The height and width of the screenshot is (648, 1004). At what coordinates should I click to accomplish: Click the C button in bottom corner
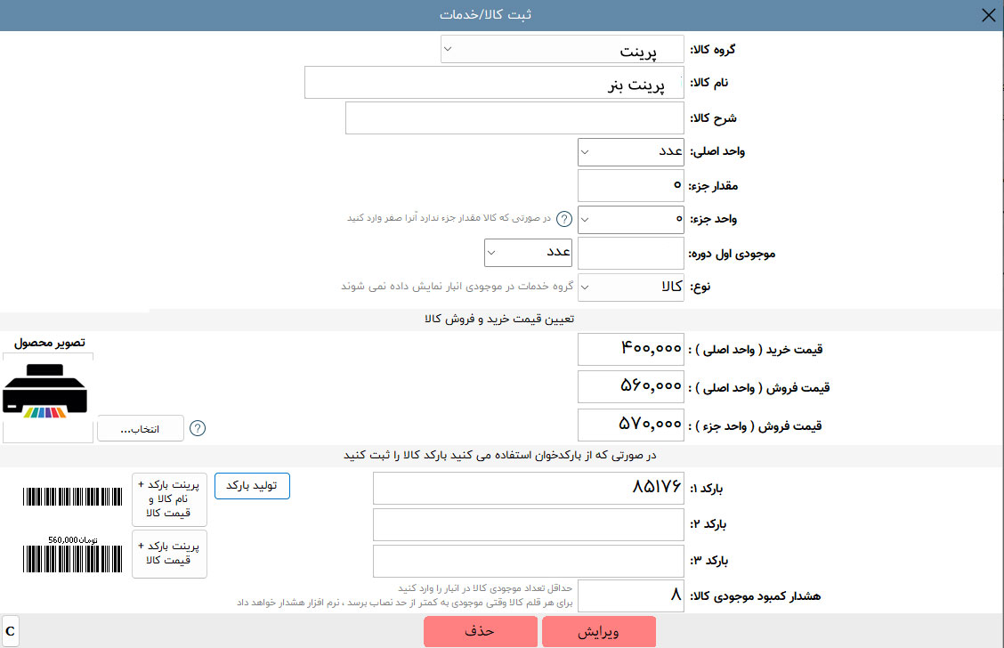coord(11,631)
